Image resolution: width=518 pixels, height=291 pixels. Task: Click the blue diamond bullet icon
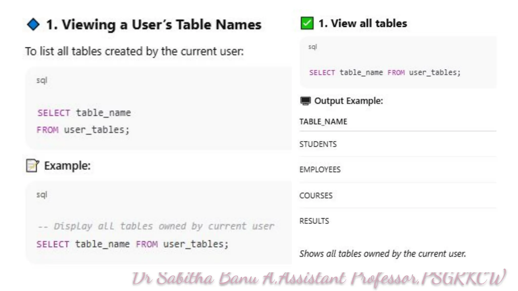coord(33,25)
